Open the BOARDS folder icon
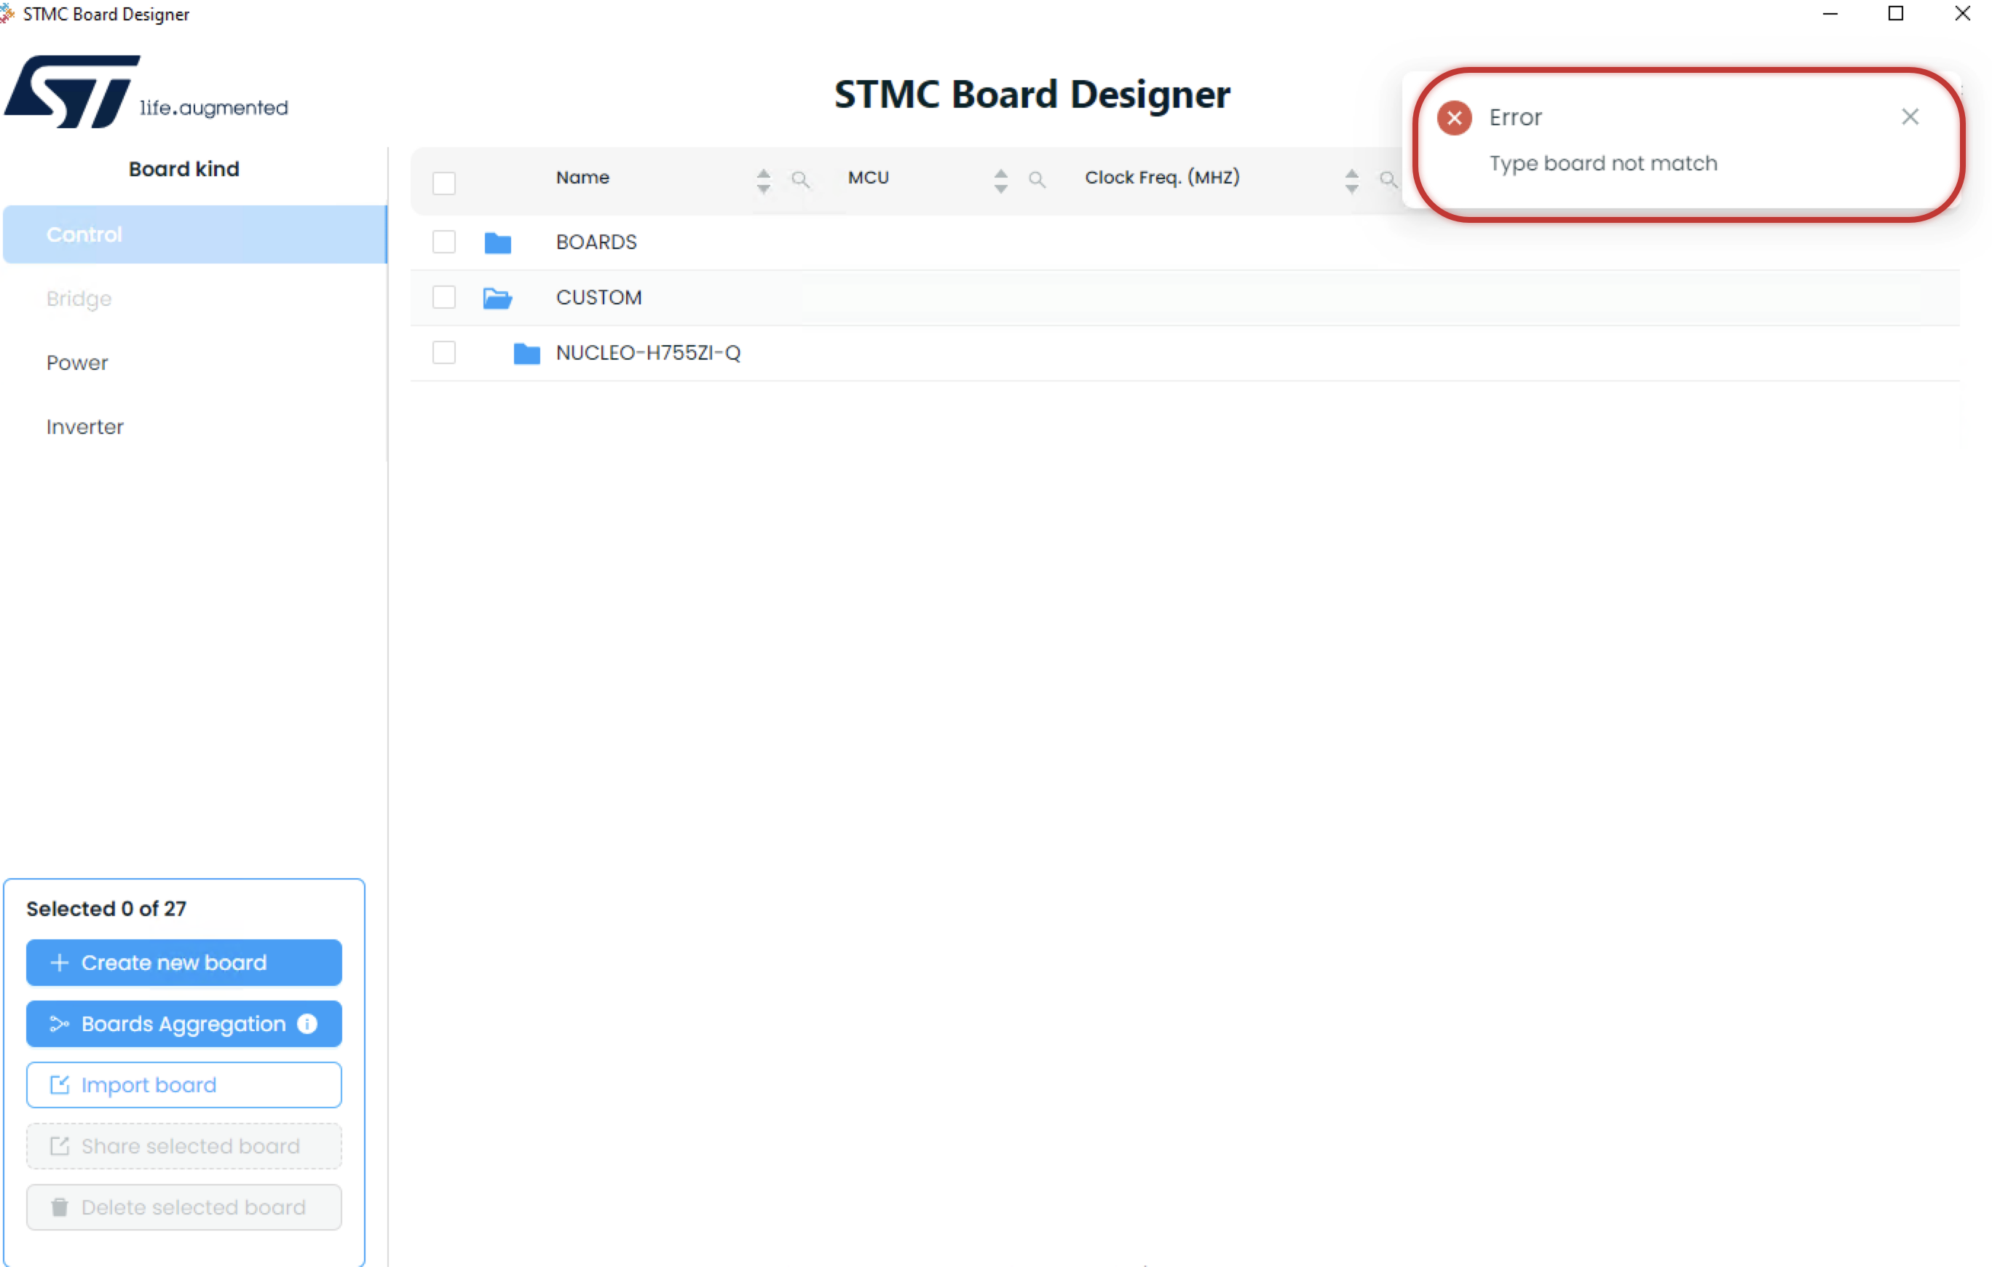 pyautogui.click(x=497, y=242)
